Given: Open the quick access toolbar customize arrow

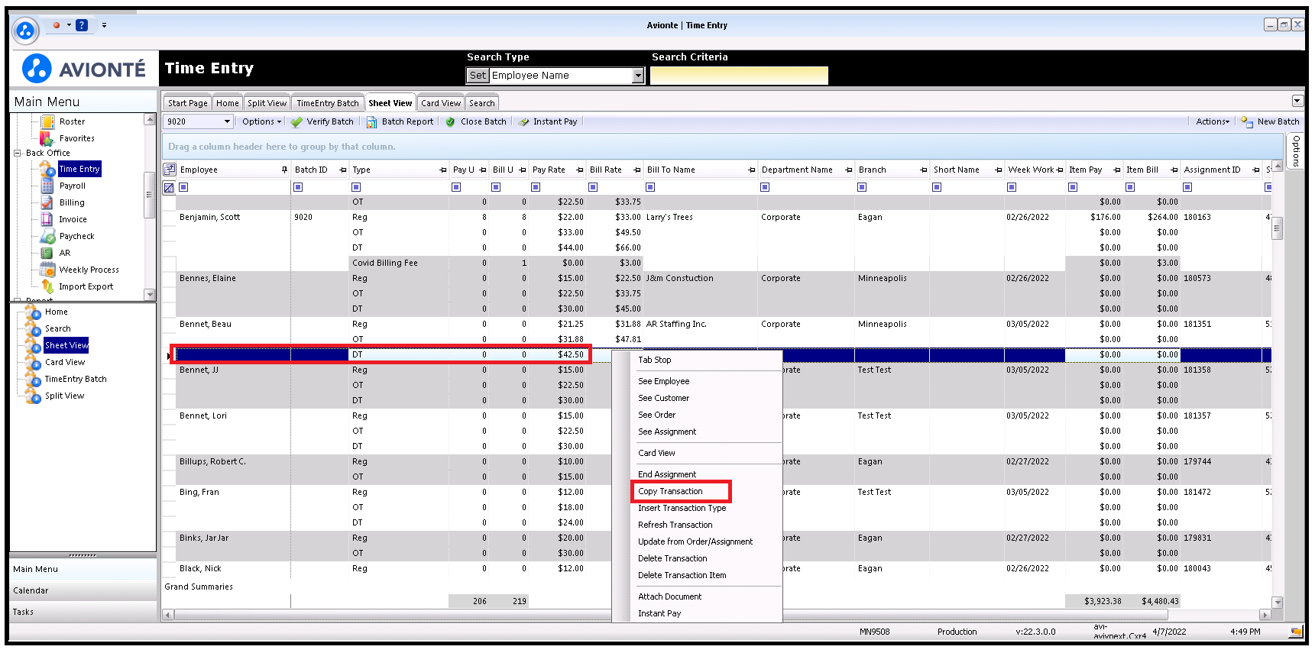Looking at the screenshot, I should [104, 25].
